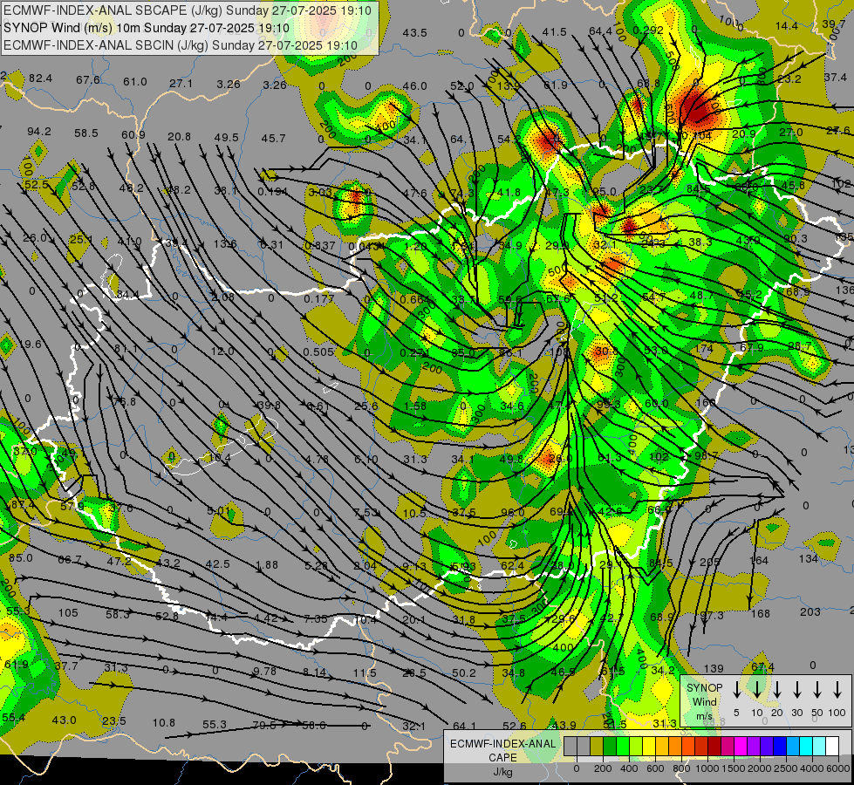Viewport: 854px width, 785px height.
Task: Click the 27.1 value on the map
Action: coord(181,84)
